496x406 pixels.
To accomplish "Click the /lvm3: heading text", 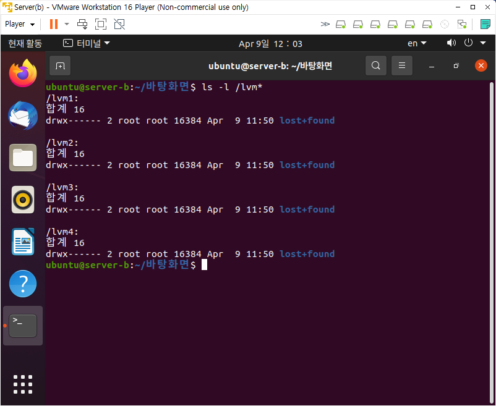I will (x=62, y=187).
